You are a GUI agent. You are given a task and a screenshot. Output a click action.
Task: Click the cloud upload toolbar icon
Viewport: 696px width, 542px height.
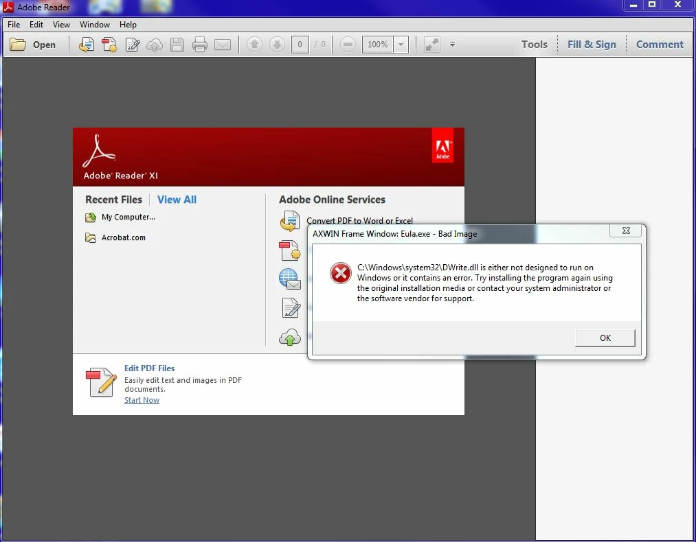click(155, 45)
